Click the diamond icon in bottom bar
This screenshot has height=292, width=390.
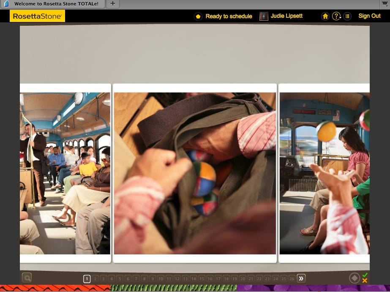355,278
